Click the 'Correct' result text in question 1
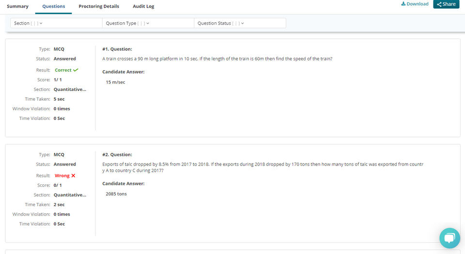The image size is (465, 254). pyautogui.click(x=63, y=70)
